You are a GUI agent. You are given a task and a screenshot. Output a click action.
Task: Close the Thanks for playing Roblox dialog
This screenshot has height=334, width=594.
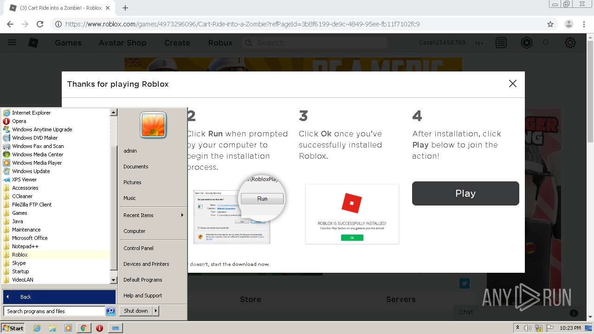[513, 83]
